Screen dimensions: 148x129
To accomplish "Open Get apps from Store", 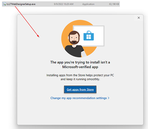I will [x=80, y=89].
